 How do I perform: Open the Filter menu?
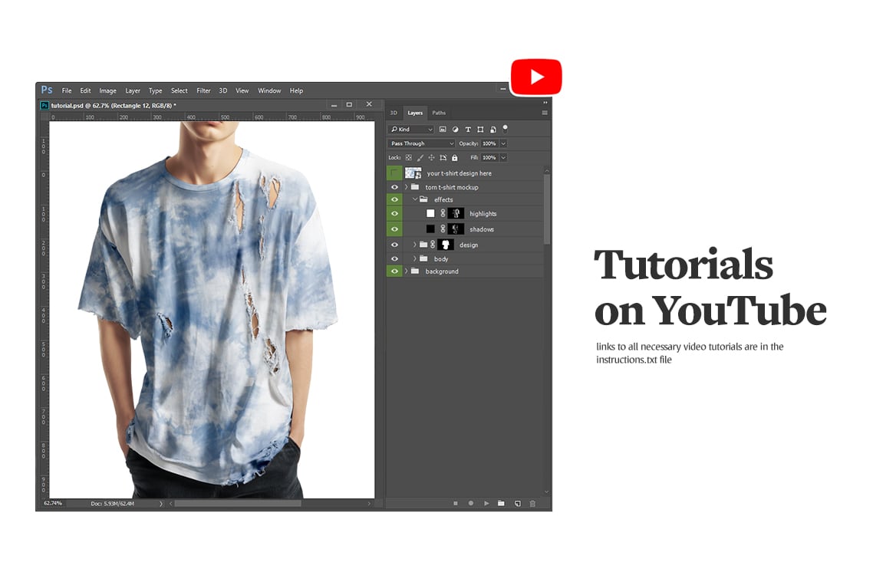(x=203, y=90)
